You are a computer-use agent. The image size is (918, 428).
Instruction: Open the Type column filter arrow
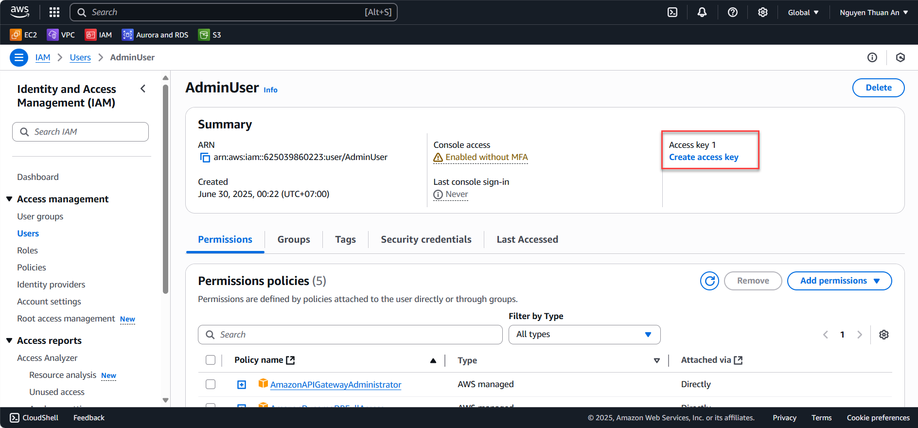coord(657,360)
